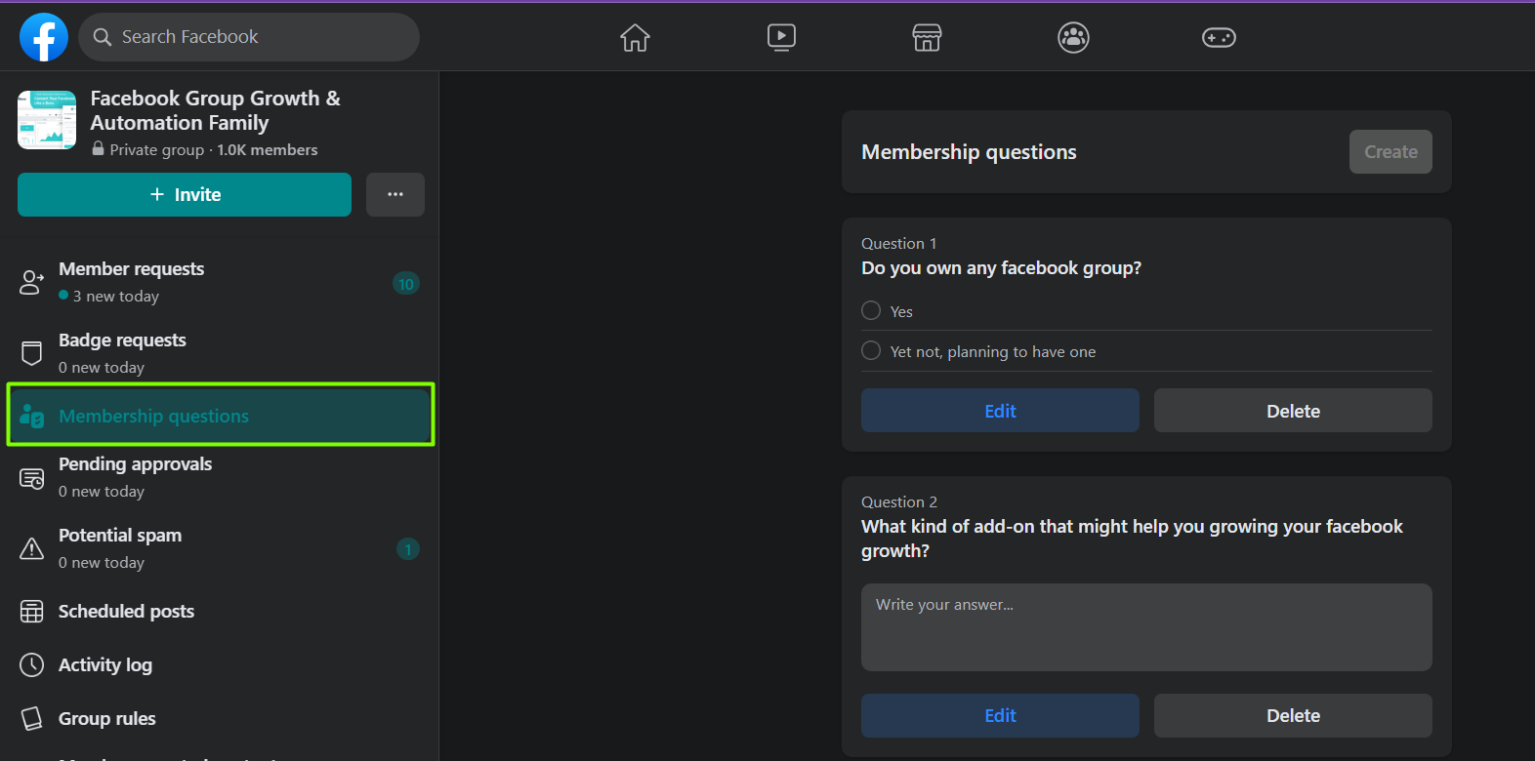Click the group name title link
This screenshot has height=761, width=1535.
click(x=215, y=110)
